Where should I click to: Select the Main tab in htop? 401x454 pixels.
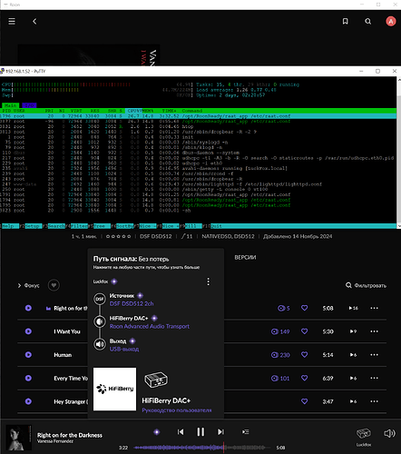point(11,105)
